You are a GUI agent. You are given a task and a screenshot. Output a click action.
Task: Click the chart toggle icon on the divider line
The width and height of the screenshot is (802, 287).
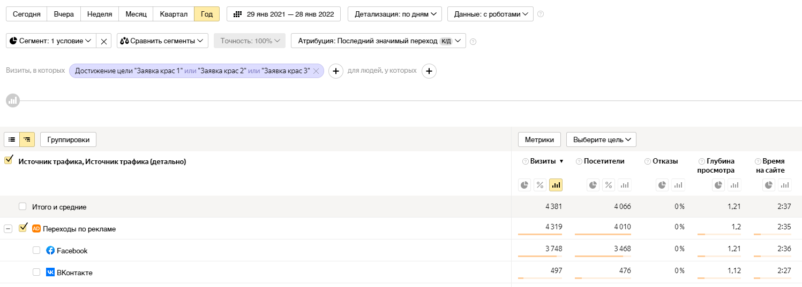pos(13,100)
